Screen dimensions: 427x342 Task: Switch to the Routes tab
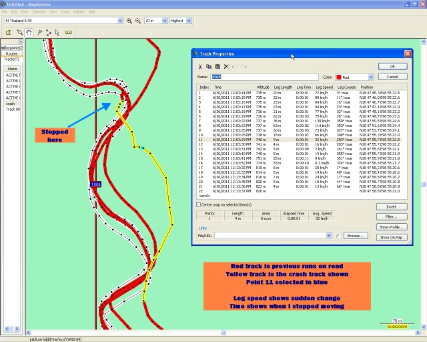pos(11,53)
